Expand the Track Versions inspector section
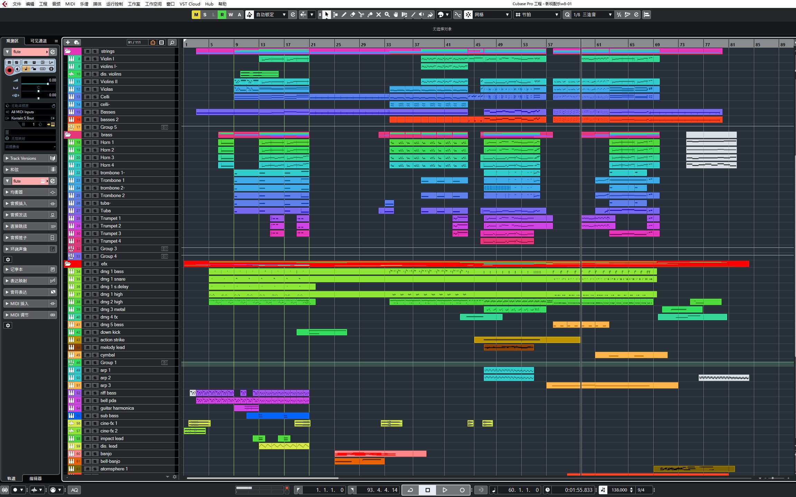 26,158
